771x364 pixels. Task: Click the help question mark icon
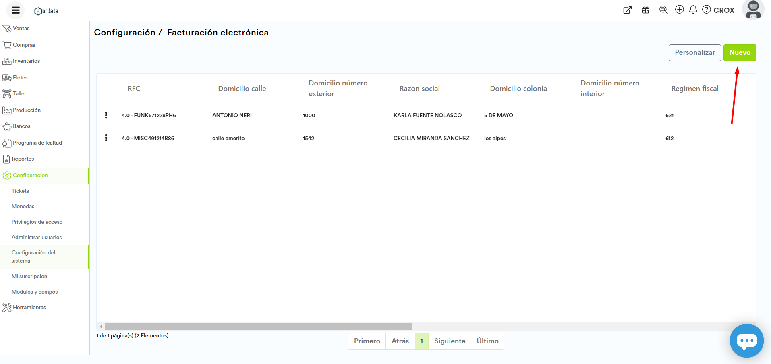[x=707, y=10]
